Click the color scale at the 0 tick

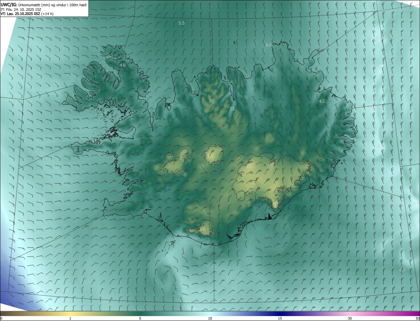(1, 318)
